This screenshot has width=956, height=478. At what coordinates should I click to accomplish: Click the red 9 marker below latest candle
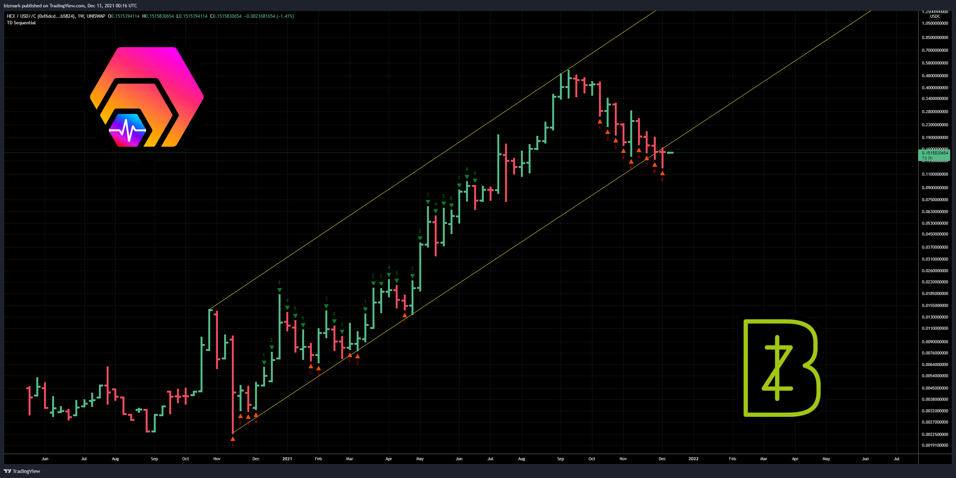[x=662, y=180]
